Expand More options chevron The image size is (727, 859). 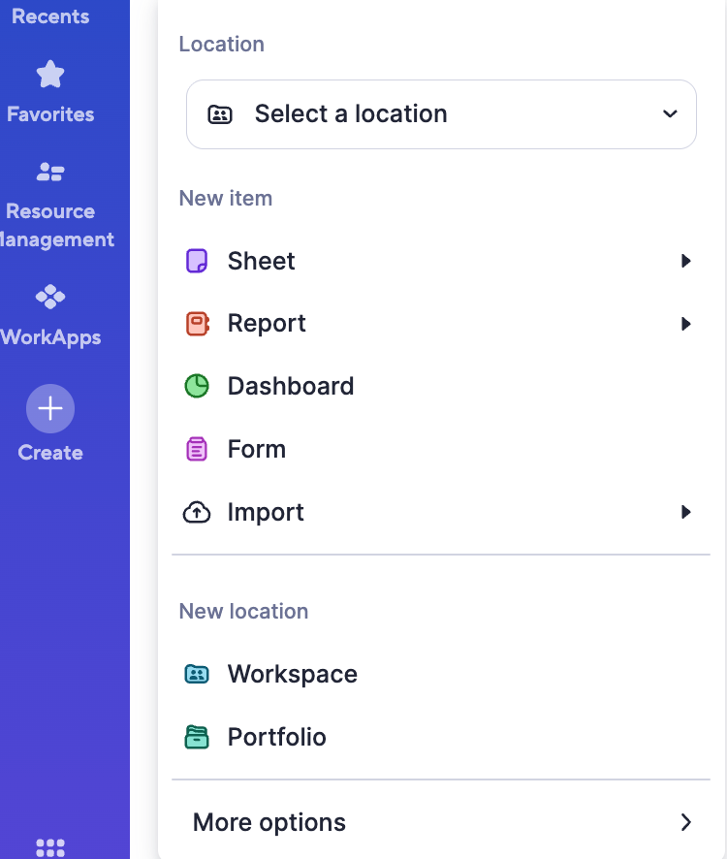pyautogui.click(x=686, y=822)
